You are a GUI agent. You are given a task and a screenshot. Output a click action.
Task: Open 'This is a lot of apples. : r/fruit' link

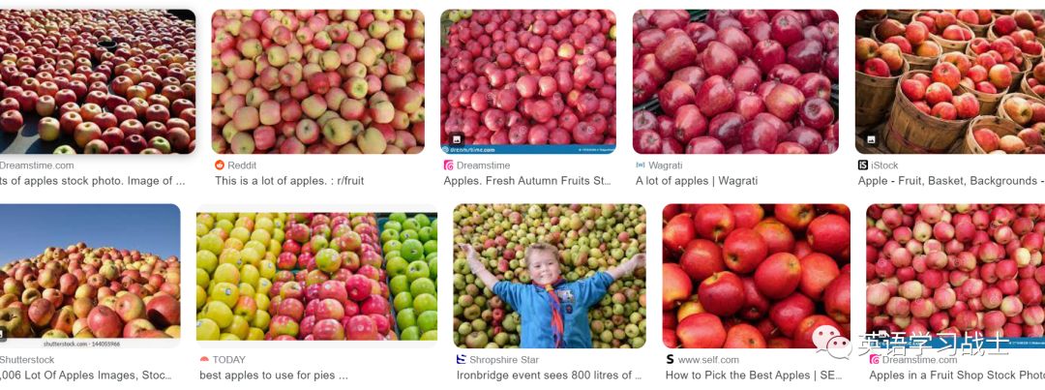pos(289,181)
